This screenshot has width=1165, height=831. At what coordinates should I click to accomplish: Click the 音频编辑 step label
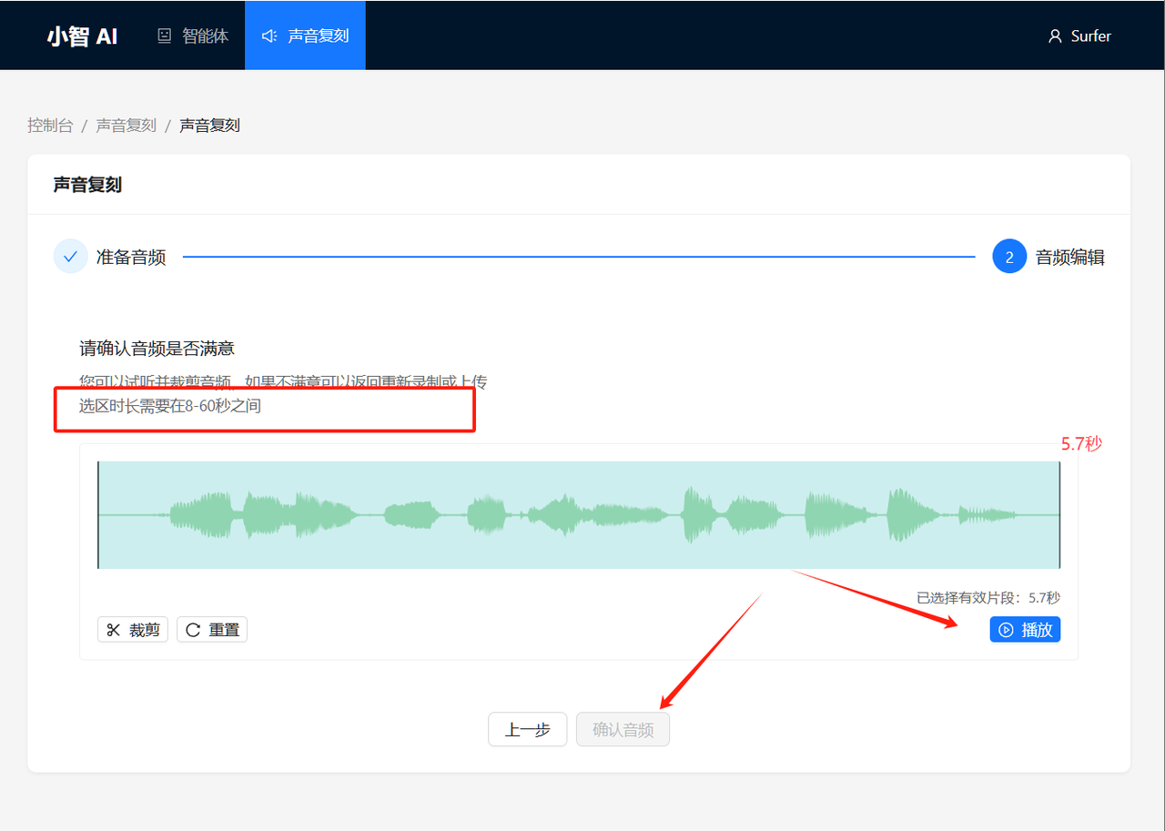click(1069, 258)
